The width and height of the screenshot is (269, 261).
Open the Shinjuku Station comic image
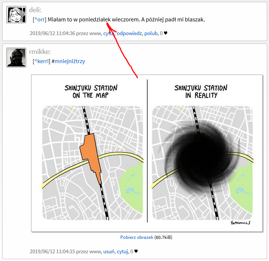tap(147, 153)
